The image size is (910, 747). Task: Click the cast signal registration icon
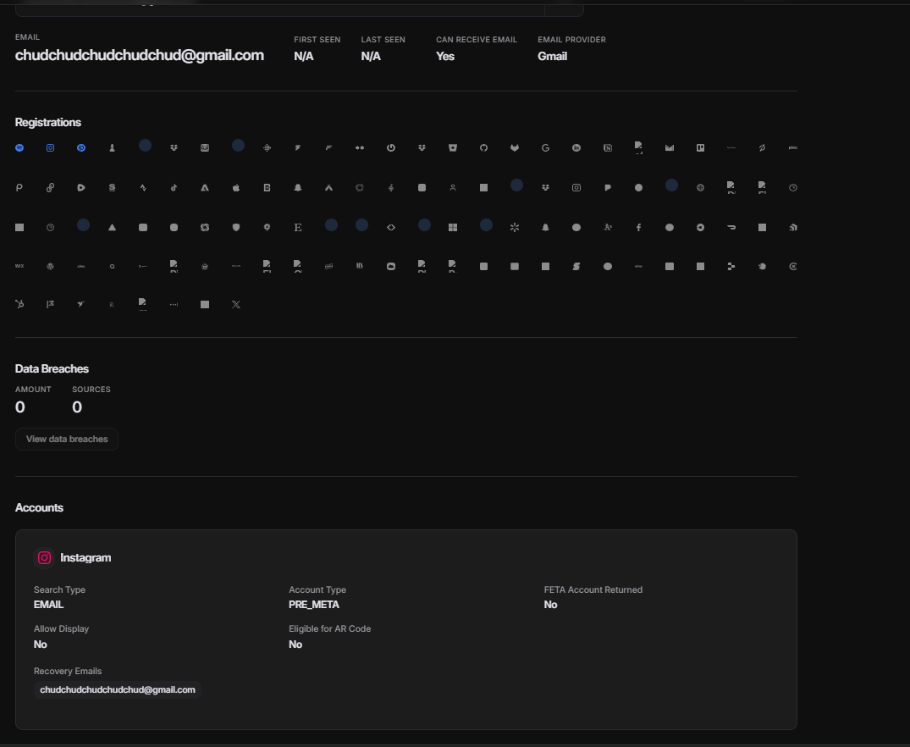pos(793,228)
